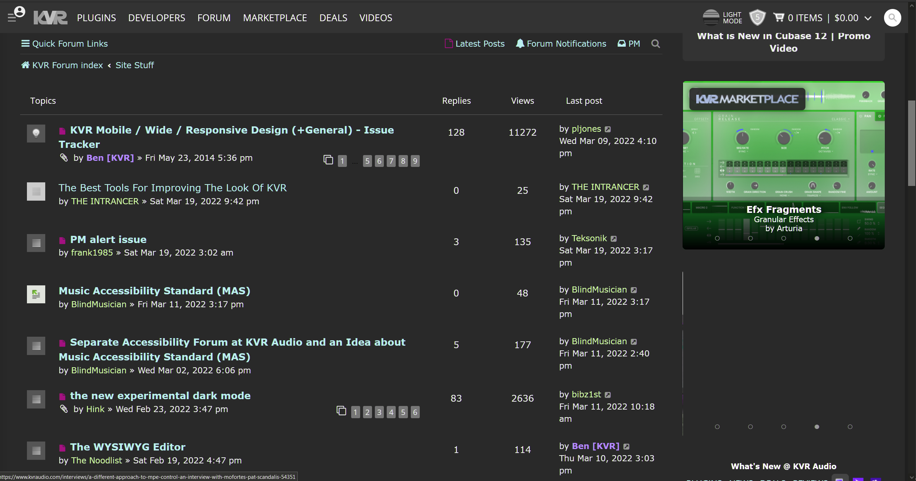Viewport: 916px width, 481px height.
Task: Select fifth dot of Efx Fragments carousel
Action: (x=850, y=238)
